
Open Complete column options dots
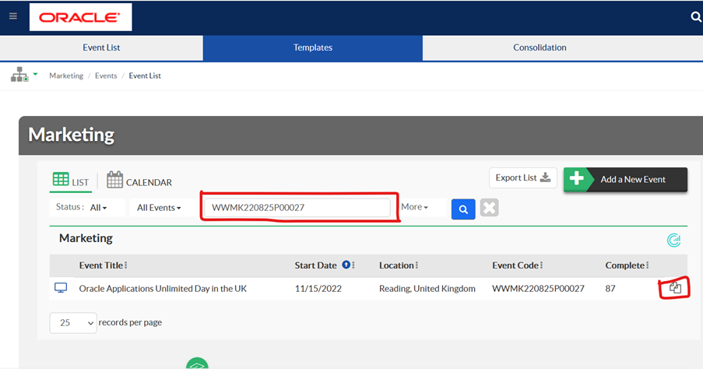pos(648,265)
